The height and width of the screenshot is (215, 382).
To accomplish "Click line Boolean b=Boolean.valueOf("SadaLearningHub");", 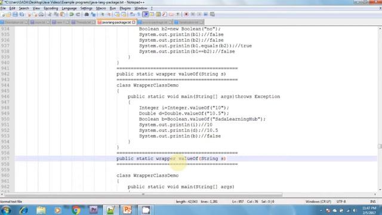I will click(x=202, y=119).
